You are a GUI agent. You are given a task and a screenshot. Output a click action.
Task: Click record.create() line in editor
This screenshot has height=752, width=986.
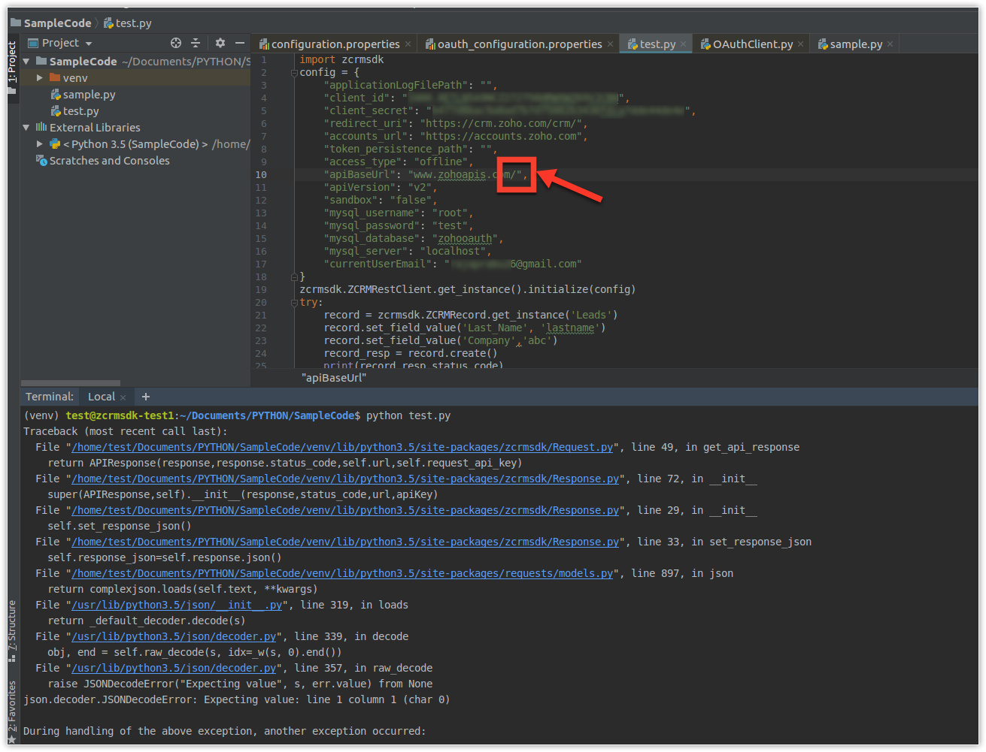(x=411, y=354)
